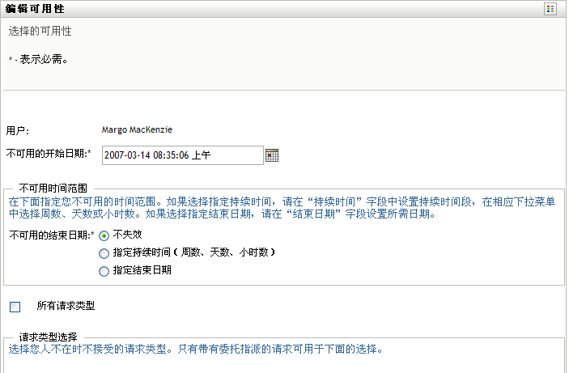Screen dimensions: 569x373
Task: Click the 不可用的结束日期 label
Action: point(52,235)
